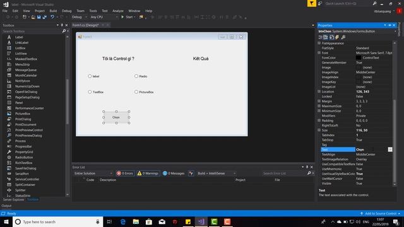Screen dimensions: 404x227
Task: Click the Error List filter icon
Action: click(x=191, y=173)
